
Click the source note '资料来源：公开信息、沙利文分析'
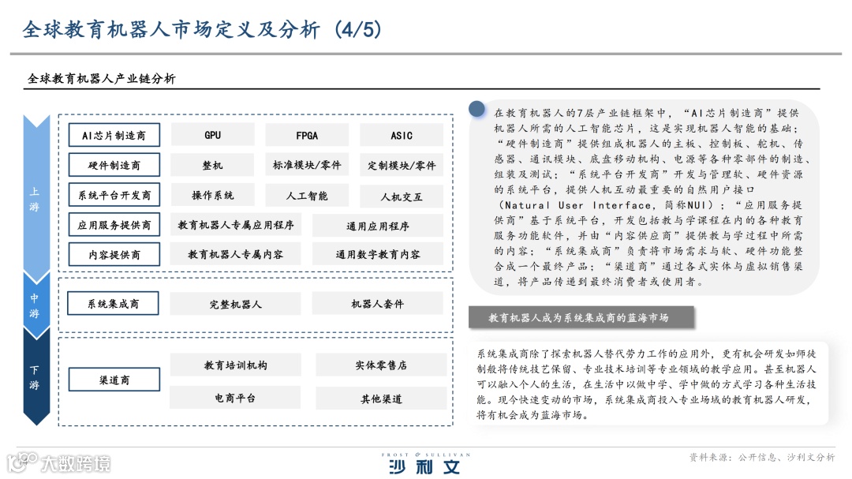coord(762,457)
